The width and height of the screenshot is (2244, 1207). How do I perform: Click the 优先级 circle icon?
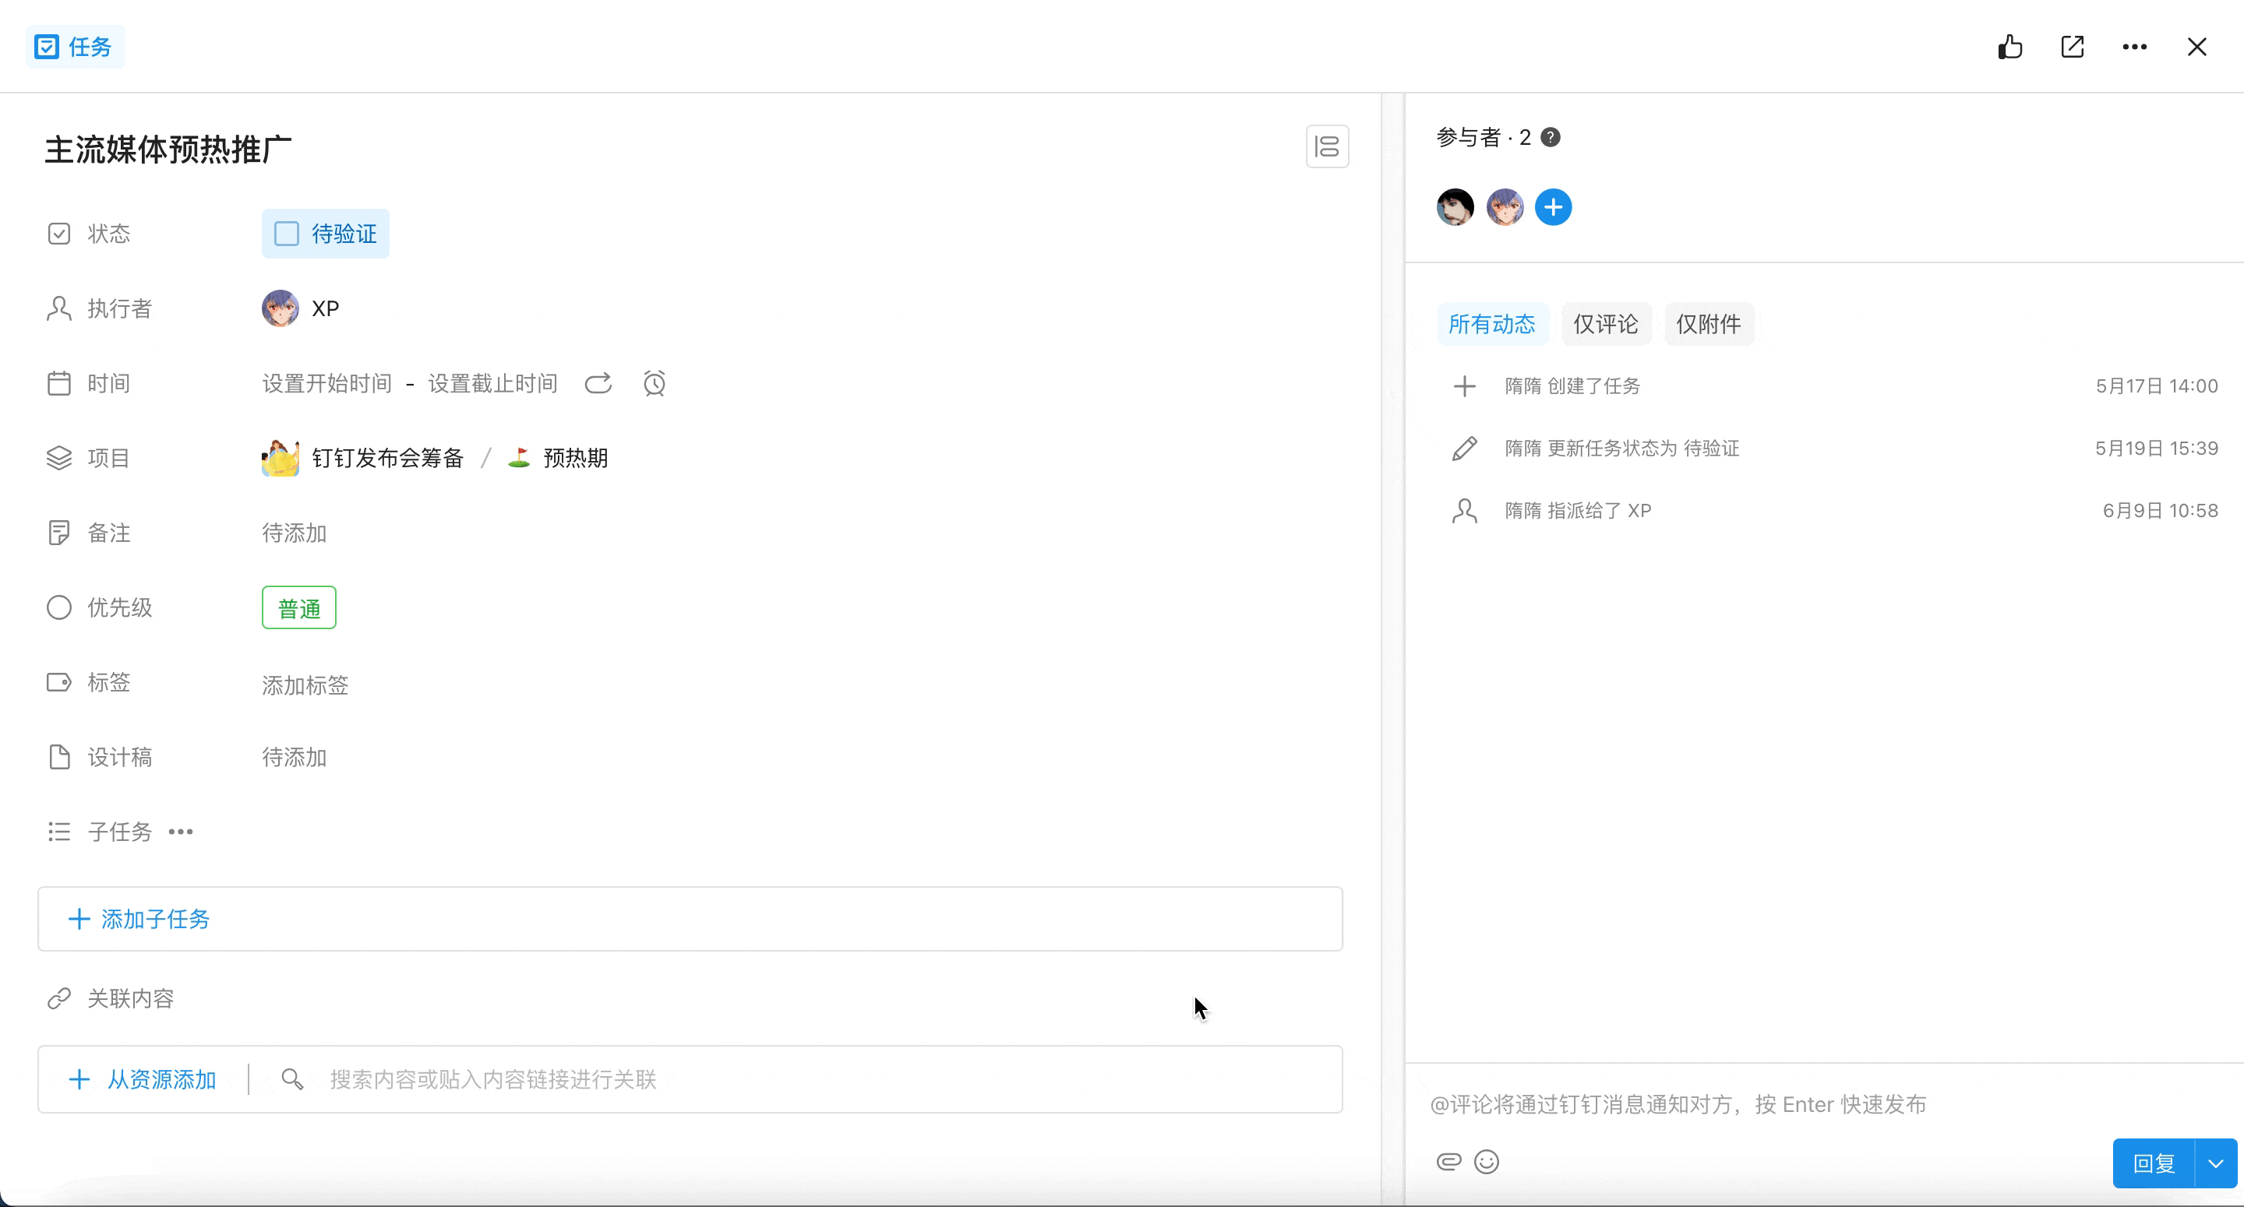(59, 608)
